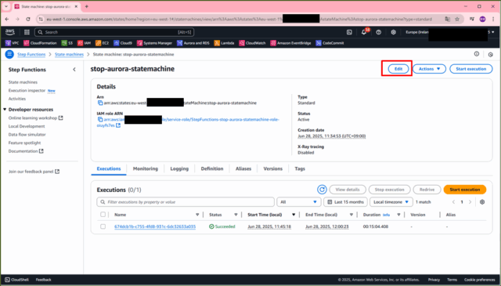Click the orange Start execution button
The image size is (501, 286).
(x=464, y=190)
